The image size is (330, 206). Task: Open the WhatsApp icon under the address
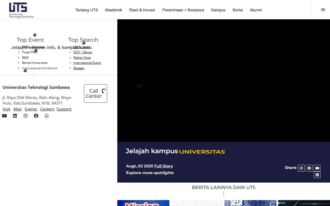[x=47, y=116]
